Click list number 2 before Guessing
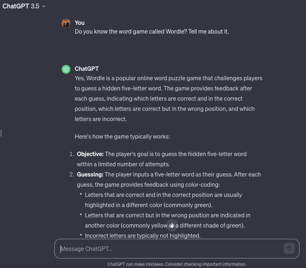Screen dimensions: 306x268 point(71,174)
